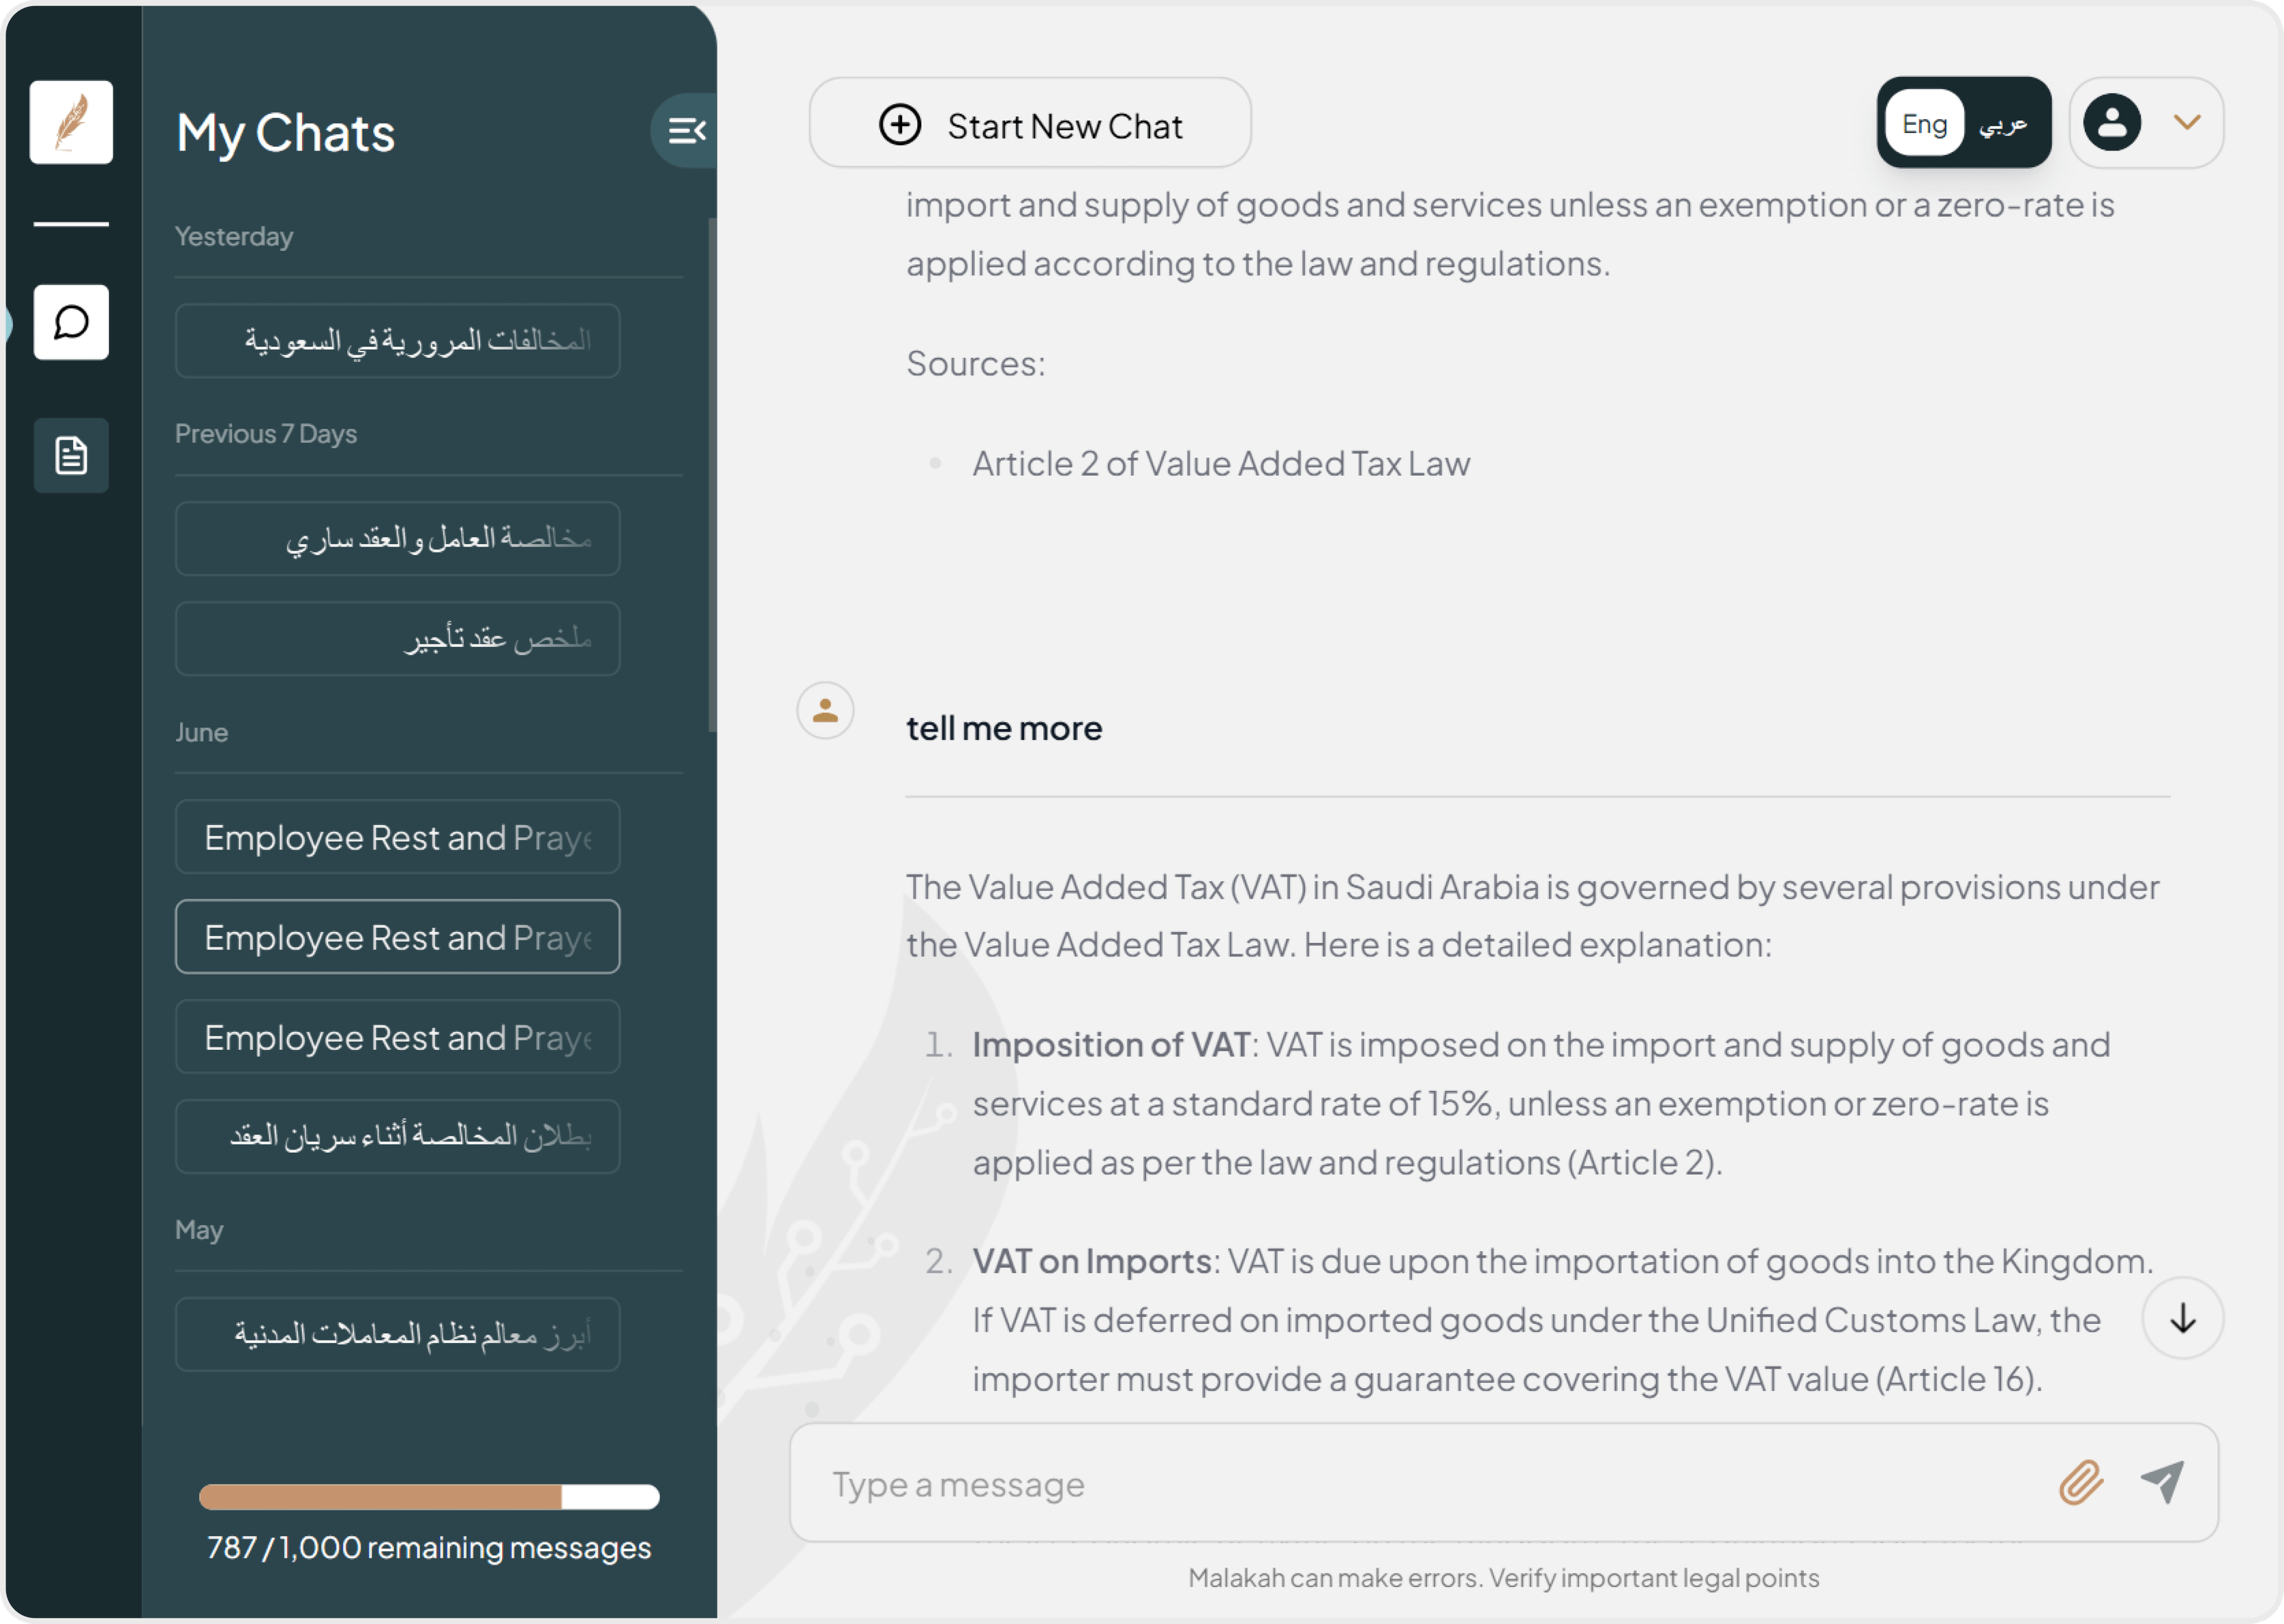
Task: Click the send message arrow
Action: [2162, 1483]
